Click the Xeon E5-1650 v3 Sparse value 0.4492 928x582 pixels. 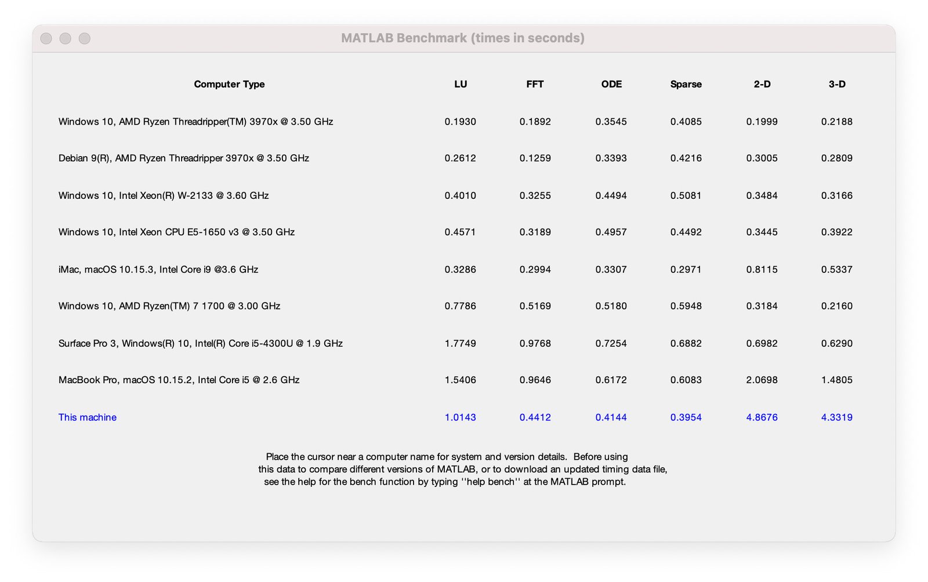686,232
